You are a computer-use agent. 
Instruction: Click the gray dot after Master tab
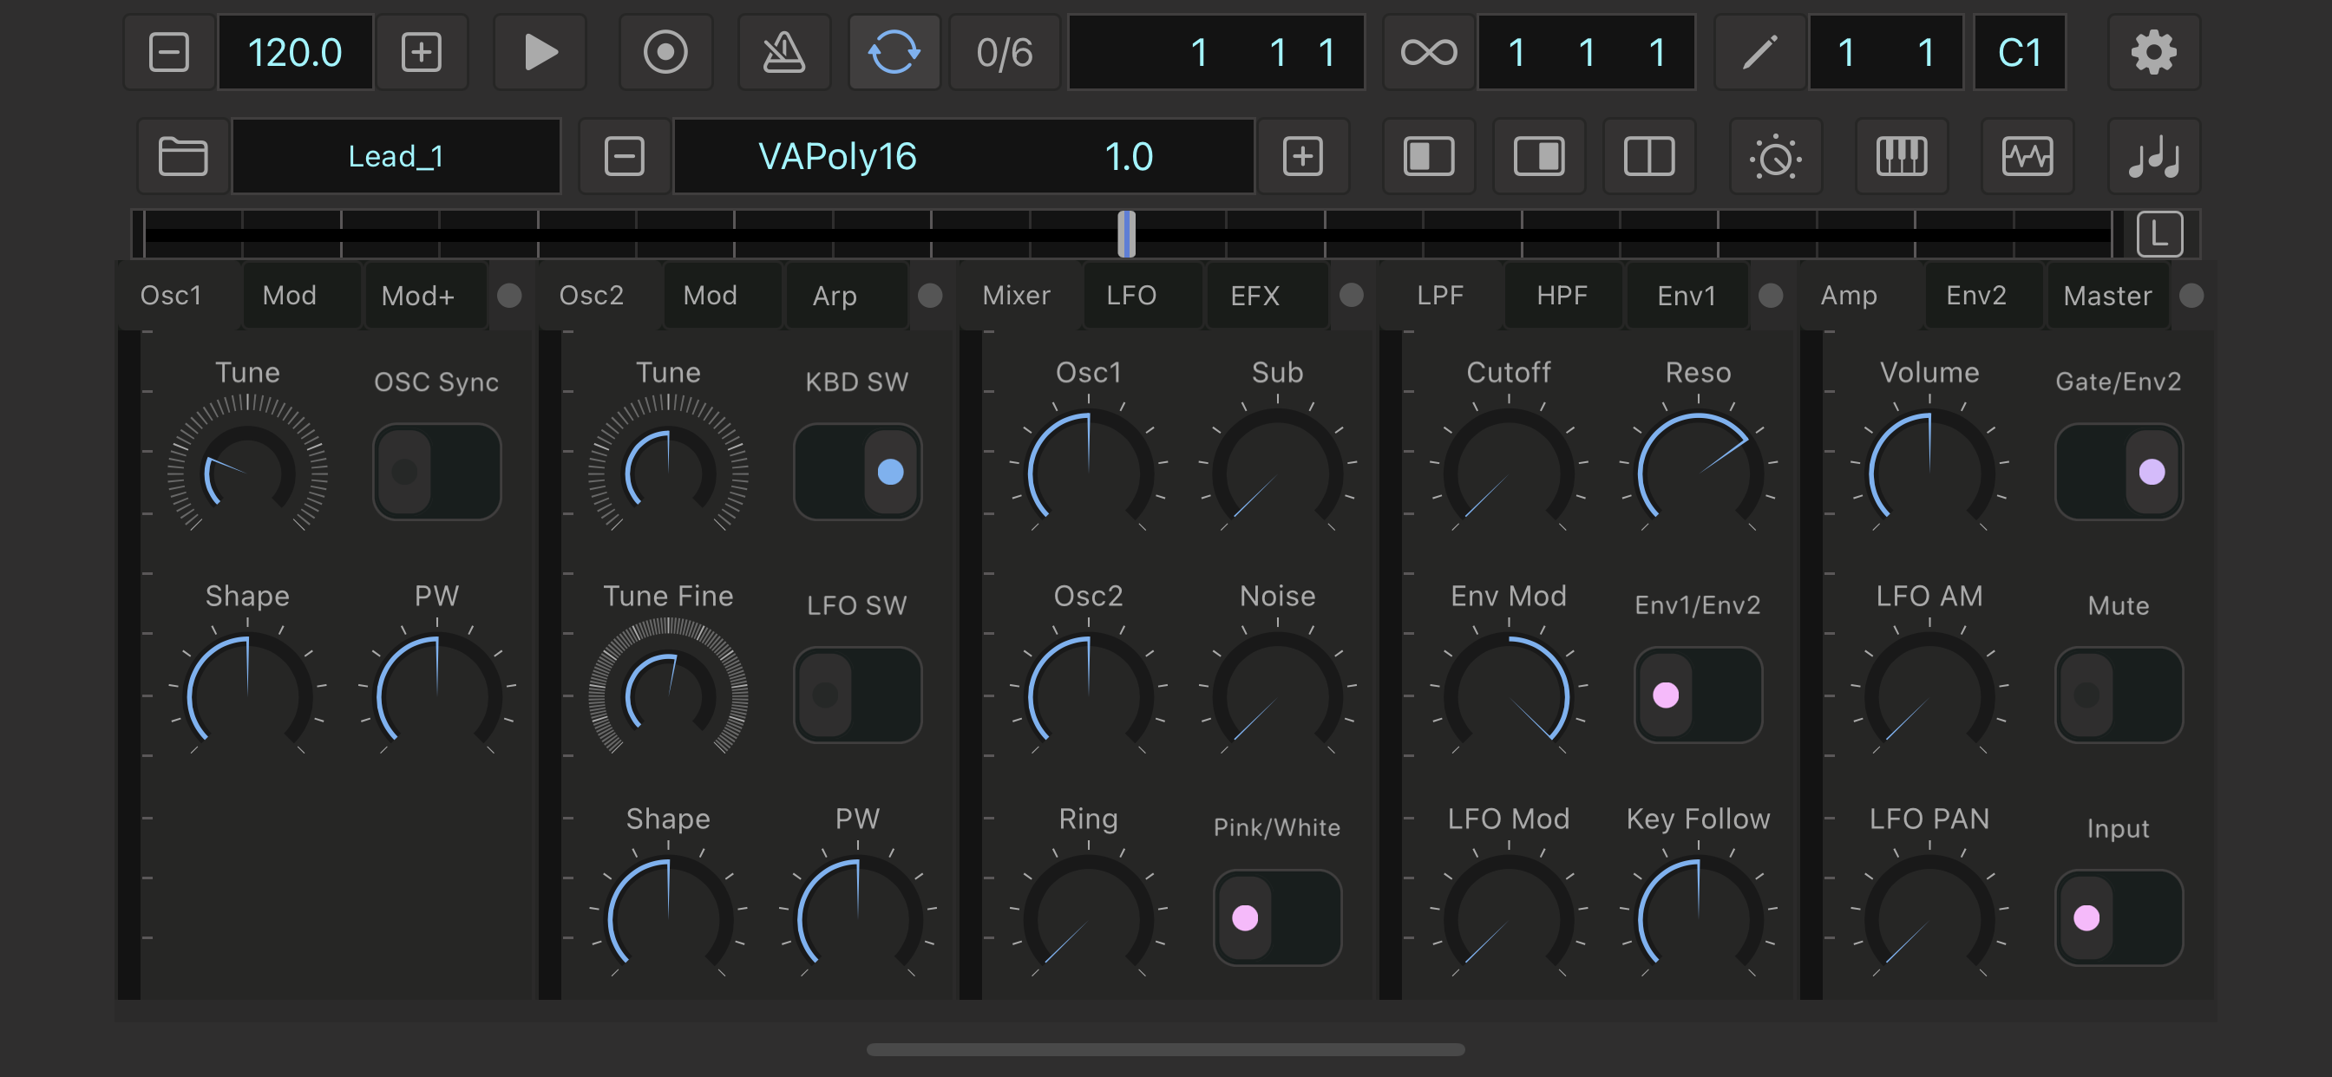pyautogui.click(x=2191, y=295)
